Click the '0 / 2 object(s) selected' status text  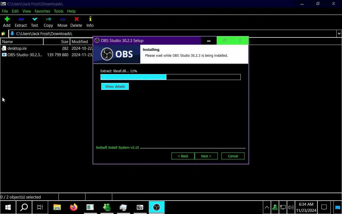click(x=21, y=197)
